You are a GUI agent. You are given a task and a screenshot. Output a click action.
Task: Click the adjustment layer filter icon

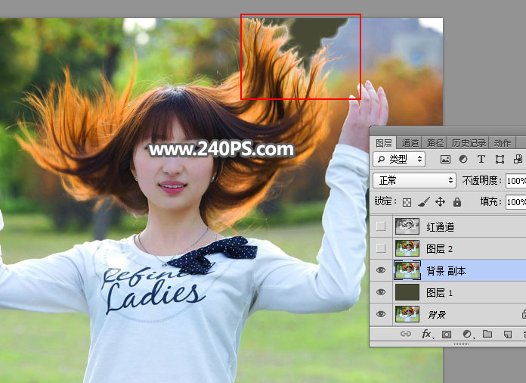click(463, 160)
